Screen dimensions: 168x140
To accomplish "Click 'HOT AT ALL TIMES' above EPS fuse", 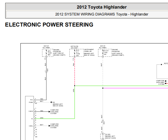I will (46, 47).
